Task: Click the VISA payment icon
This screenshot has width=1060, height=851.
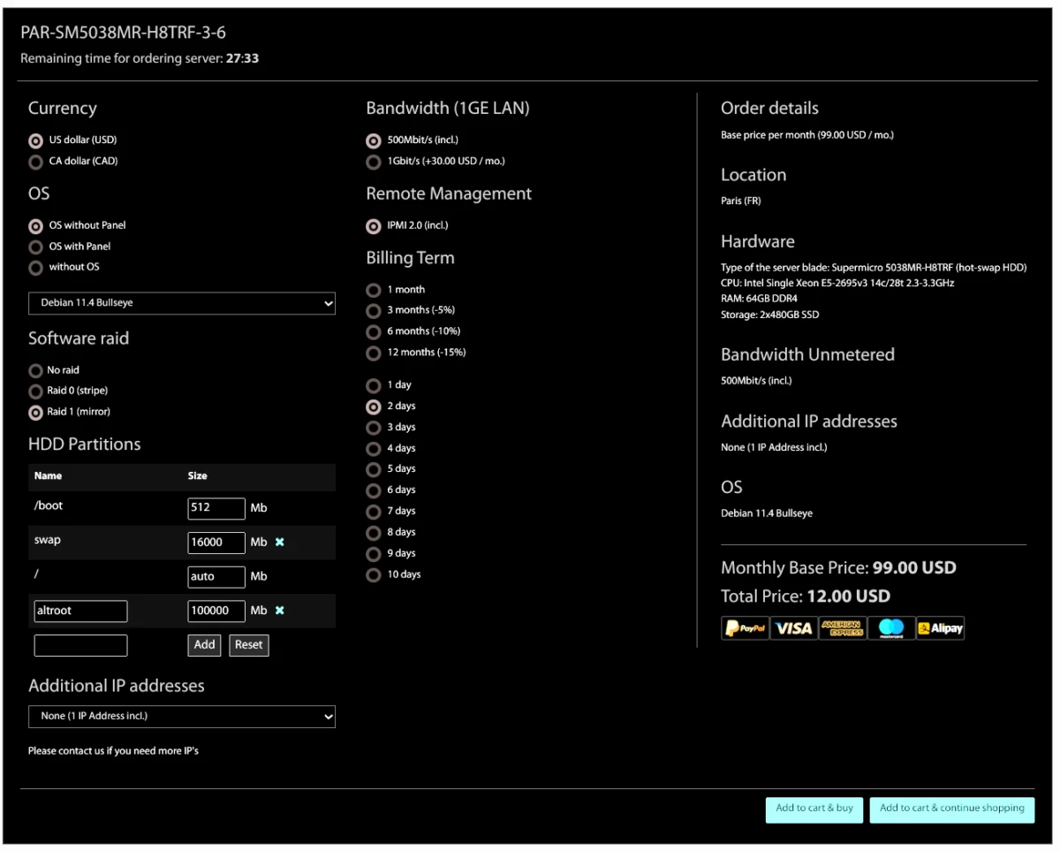Action: coord(793,628)
